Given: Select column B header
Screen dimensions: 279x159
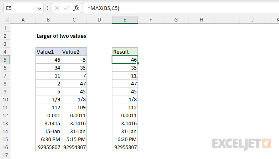Looking at the screenshot, I should pyautogui.click(x=48, y=20).
